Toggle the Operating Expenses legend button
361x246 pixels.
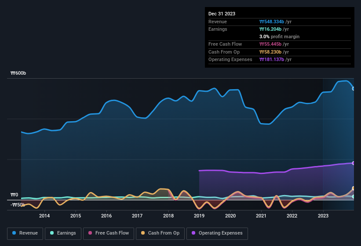coord(217,233)
